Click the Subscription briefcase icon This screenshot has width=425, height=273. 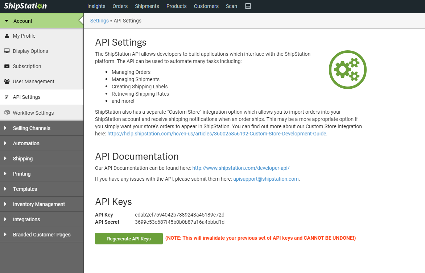(7, 66)
